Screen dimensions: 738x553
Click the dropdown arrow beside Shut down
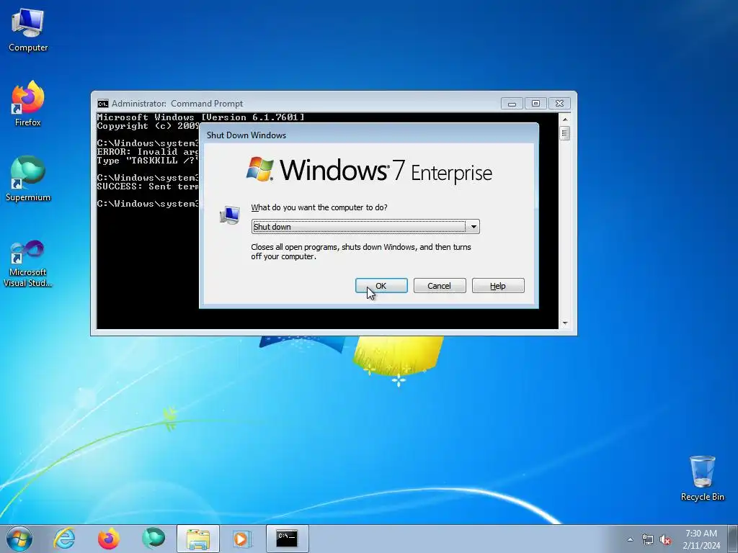(x=473, y=227)
